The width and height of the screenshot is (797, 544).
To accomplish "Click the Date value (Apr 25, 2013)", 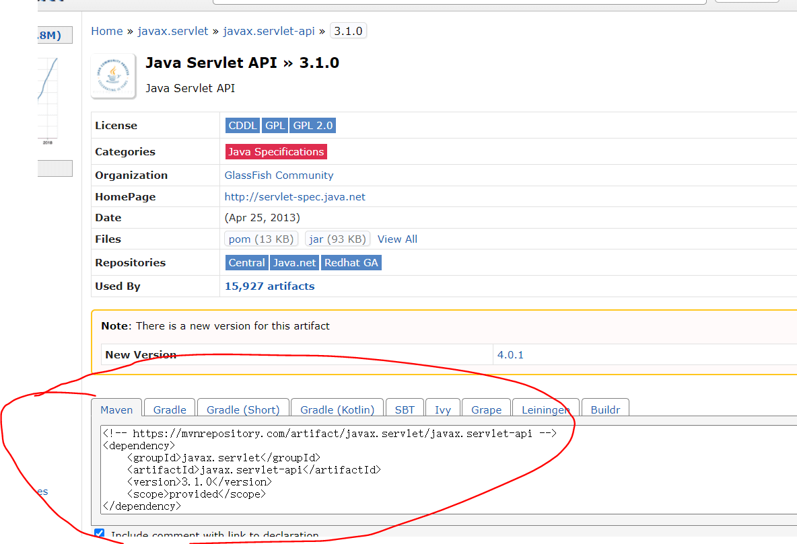I will pos(263,218).
